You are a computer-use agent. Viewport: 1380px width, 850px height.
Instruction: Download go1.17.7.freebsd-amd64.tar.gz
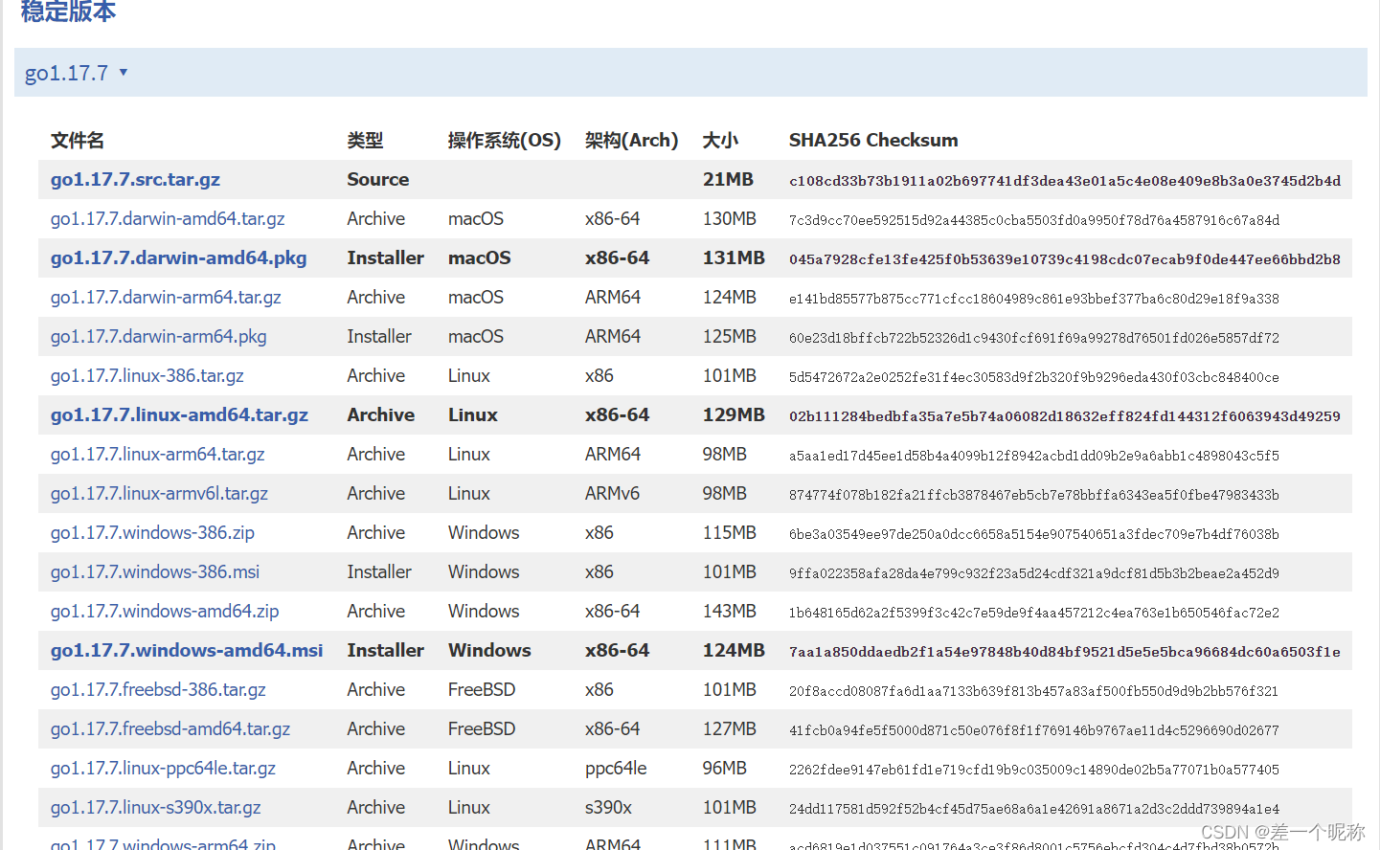tap(170, 729)
